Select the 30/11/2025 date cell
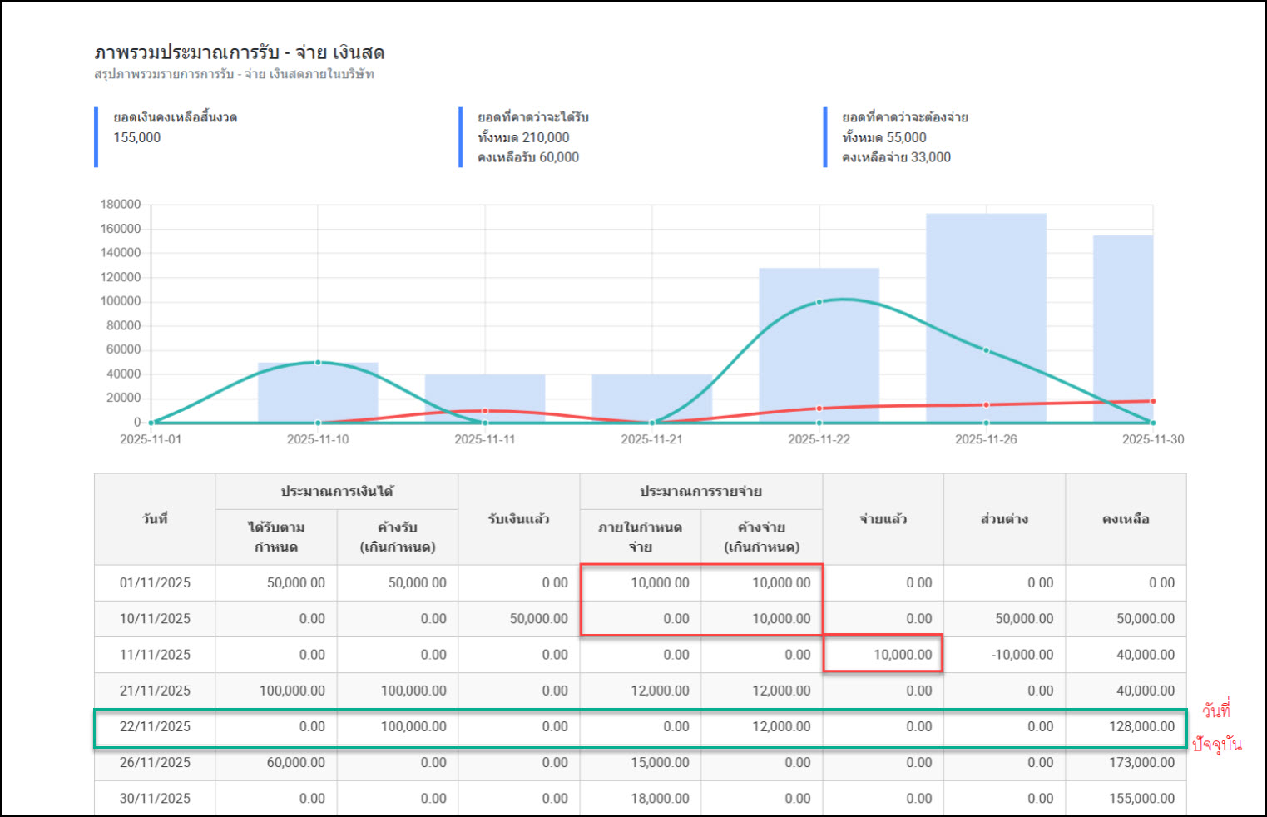1267x817 pixels. (x=155, y=798)
